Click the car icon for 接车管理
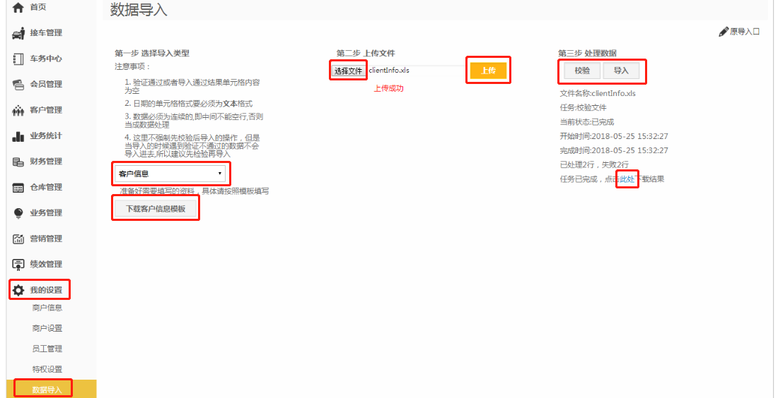The image size is (778, 398). tap(19, 33)
